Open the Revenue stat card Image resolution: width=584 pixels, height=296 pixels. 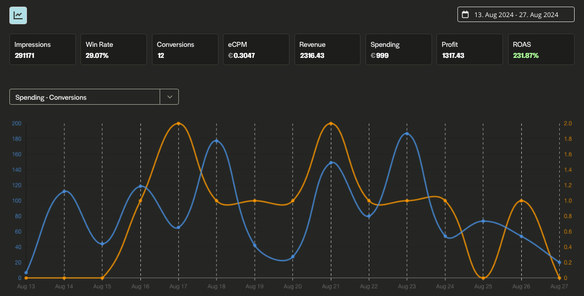(x=327, y=50)
